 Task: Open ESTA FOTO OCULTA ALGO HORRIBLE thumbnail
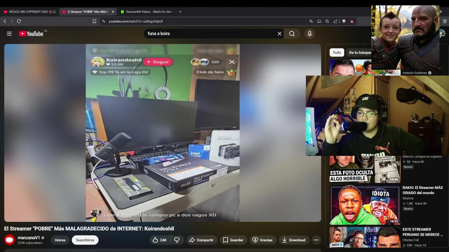pos(365,169)
